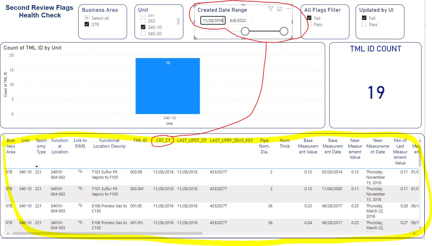432x246 pixels.
Task: Click the sort arrow under Taxonomy Type
Action: [x=37, y=166]
